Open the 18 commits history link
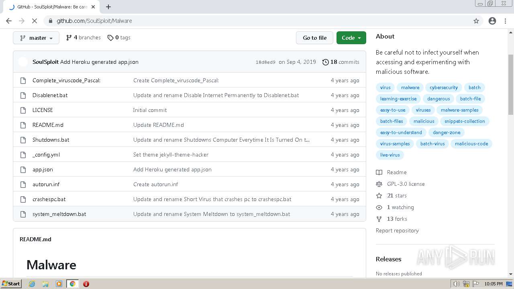This screenshot has width=514, height=289. [x=341, y=62]
